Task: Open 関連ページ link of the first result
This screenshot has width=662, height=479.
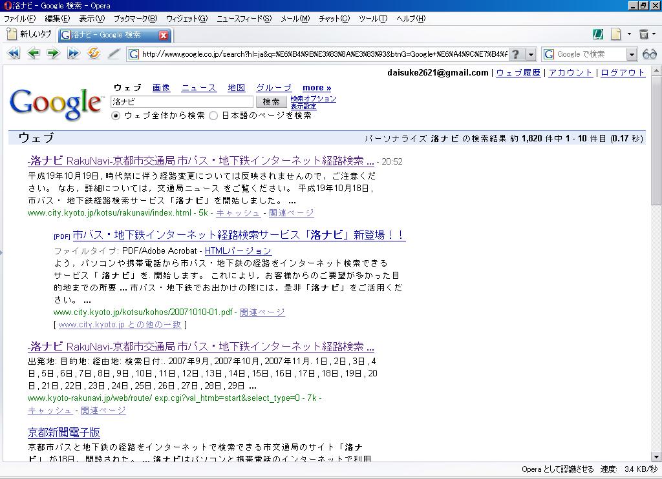Action: pyautogui.click(x=292, y=213)
